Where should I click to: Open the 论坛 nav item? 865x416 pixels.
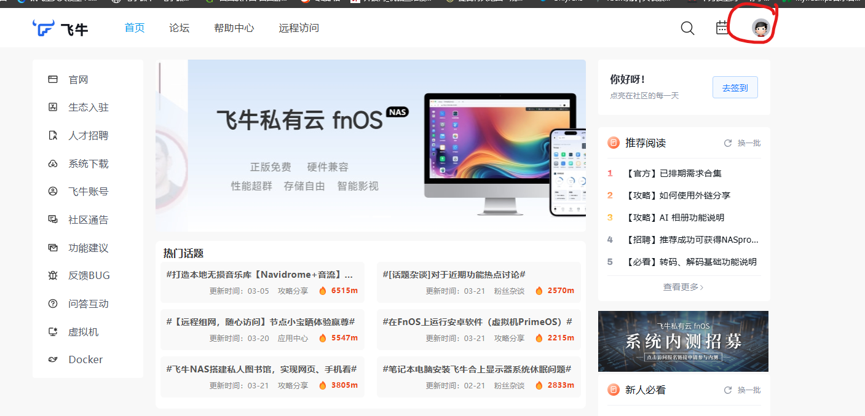click(x=180, y=28)
